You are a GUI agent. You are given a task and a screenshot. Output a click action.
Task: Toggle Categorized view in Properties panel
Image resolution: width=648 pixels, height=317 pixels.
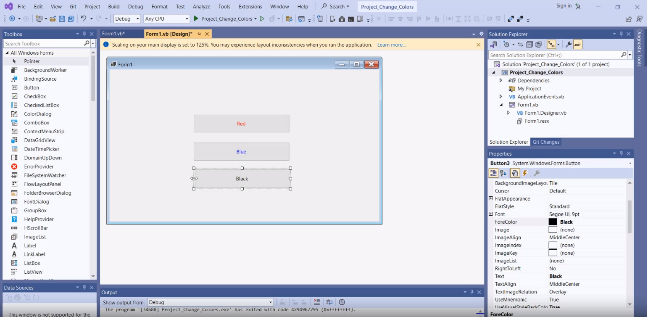tap(493, 173)
